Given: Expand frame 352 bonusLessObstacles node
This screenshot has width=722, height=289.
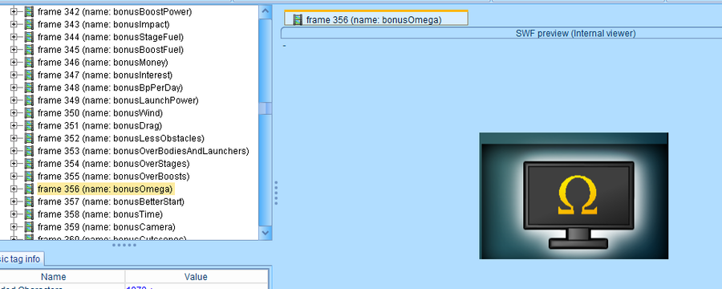Looking at the screenshot, I should point(14,138).
